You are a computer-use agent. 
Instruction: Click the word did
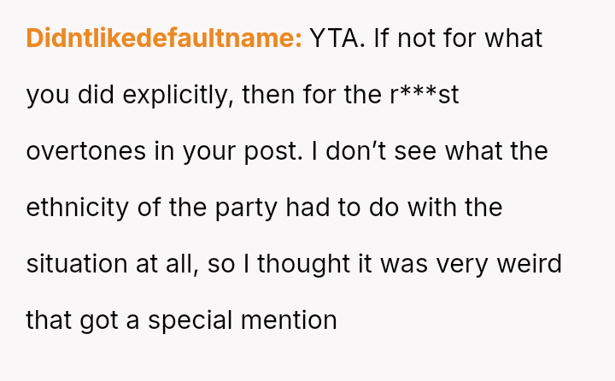click(97, 95)
